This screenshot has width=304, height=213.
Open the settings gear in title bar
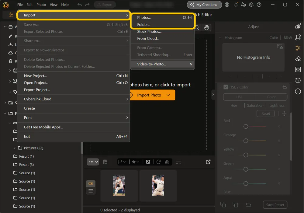[251, 5]
